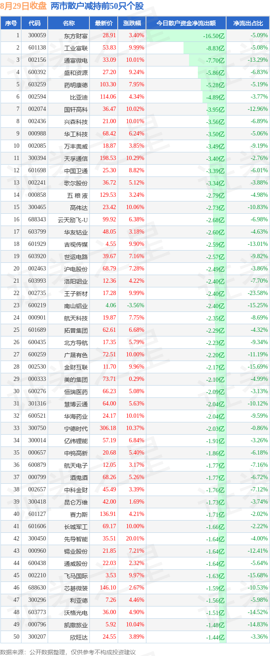Click stock name 恒瑞医药
The image size is (270, 656).
[76, 392]
